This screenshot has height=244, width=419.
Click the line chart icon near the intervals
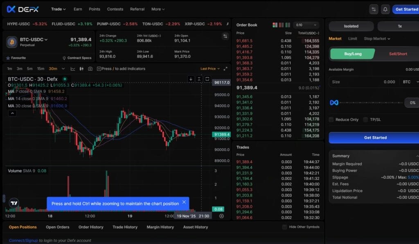tap(73, 69)
